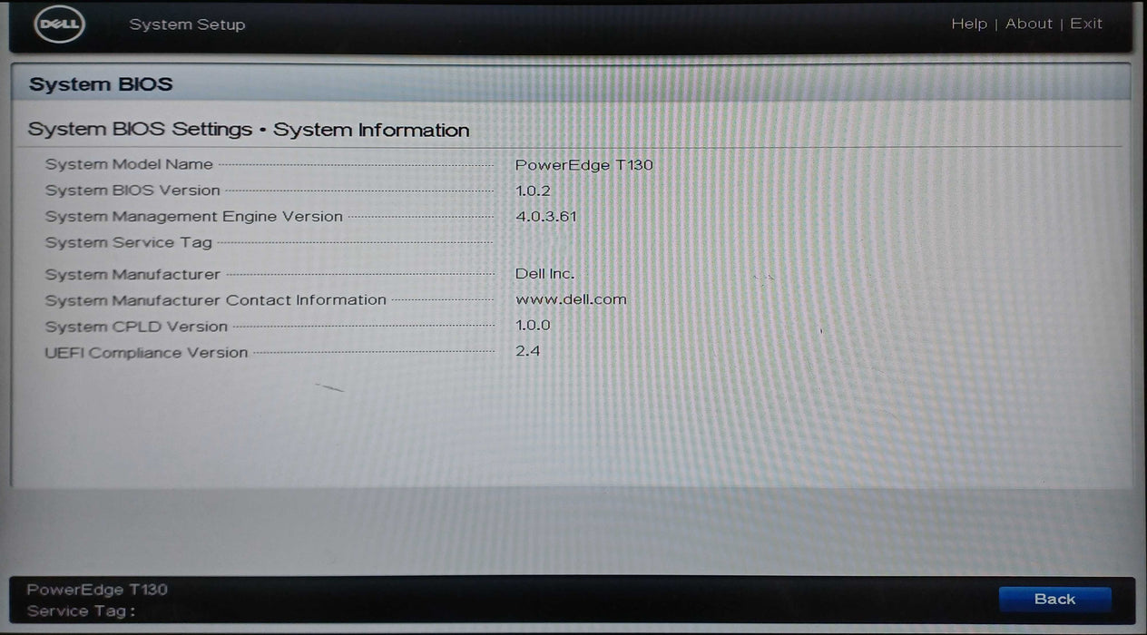Click Exit to leave System Setup
This screenshot has height=635, width=1147.
[x=1086, y=24]
